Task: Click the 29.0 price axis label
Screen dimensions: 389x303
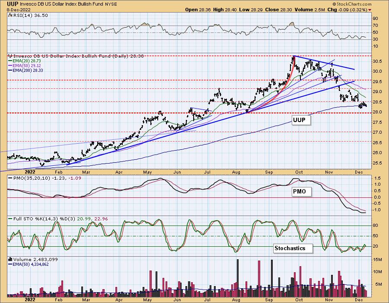Action: click(376, 92)
